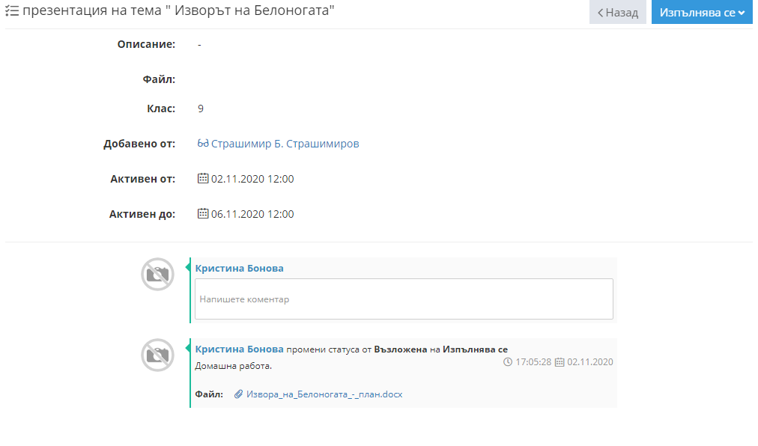Open teacher profile Страшимир Б. Страшимиров
Viewport: 758px width, 446px height.
coord(285,144)
